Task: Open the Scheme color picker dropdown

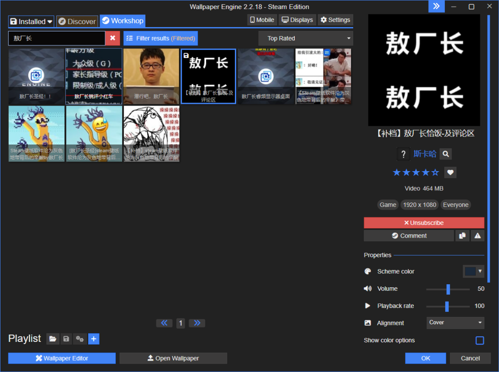Action: click(473, 271)
